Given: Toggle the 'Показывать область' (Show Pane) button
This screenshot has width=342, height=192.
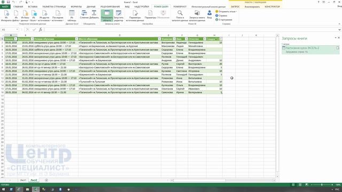Looking at the screenshot, I should pyautogui.click(x=107, y=15).
